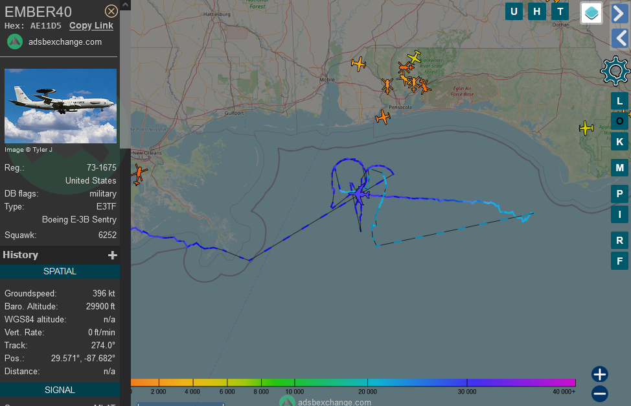Toggle the U button in the top bar
This screenshot has width=631, height=406.
click(514, 11)
